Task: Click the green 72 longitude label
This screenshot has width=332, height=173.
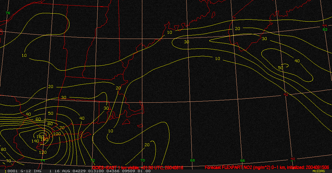Action: pos(93,160)
